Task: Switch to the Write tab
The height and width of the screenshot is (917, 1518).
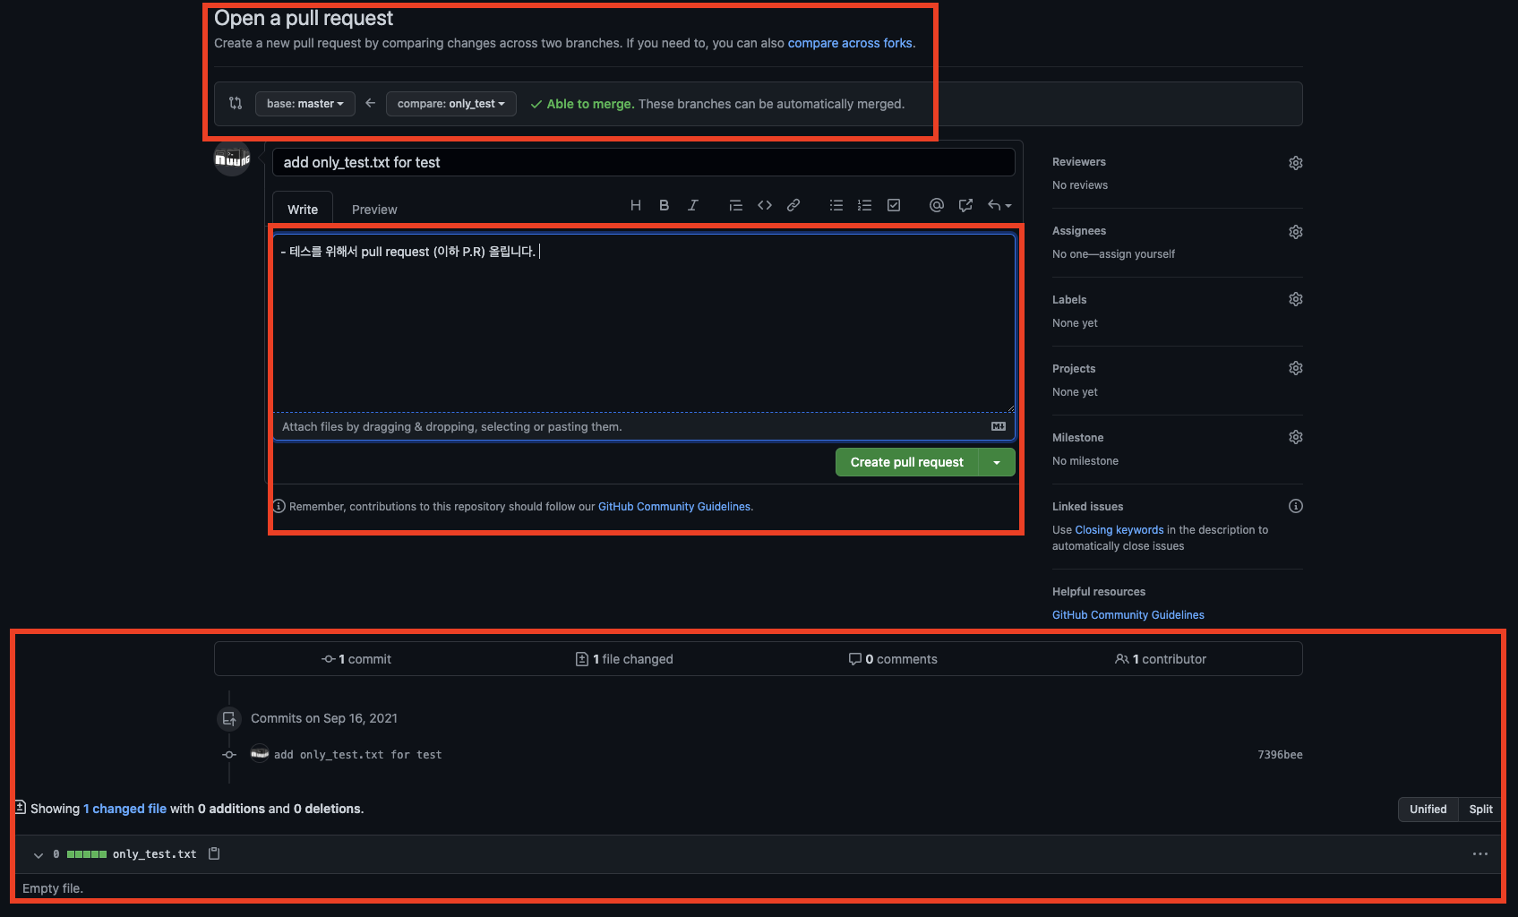Action: pyautogui.click(x=303, y=209)
